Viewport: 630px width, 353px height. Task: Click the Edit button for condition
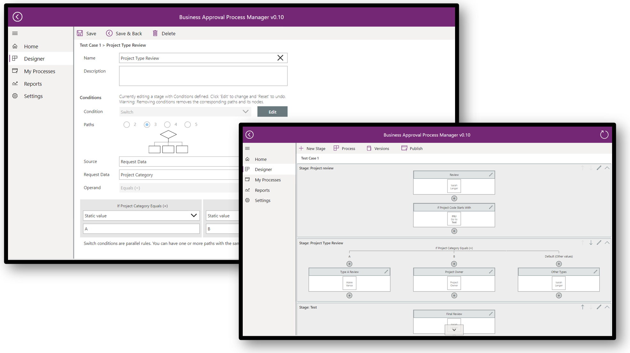pos(272,112)
